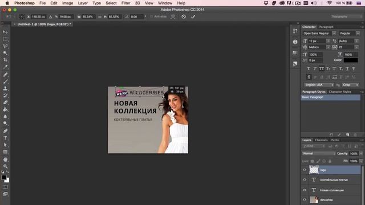This screenshot has width=365, height=205.
Task: Toggle lock all on layer
Action: pyautogui.click(x=330, y=161)
